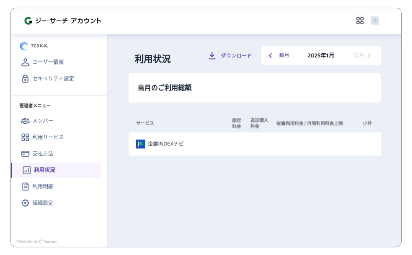Click the person icon beside ユーザー情報
This screenshot has height=255, width=412.
pyautogui.click(x=25, y=62)
